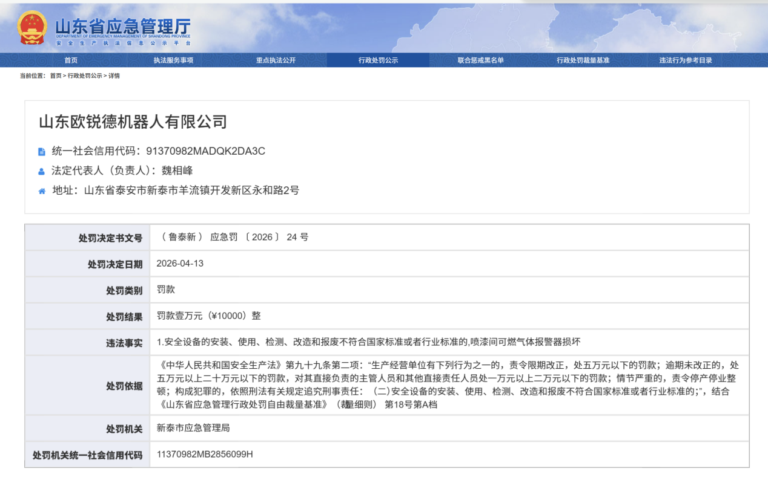The width and height of the screenshot is (768, 480).
Task: Open 联合惩戒黑名单 in navigation bar
Action: 480,60
